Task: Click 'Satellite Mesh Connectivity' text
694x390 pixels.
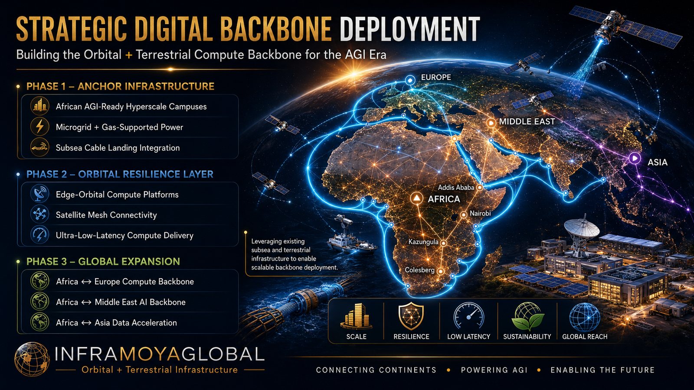Action: tap(106, 215)
